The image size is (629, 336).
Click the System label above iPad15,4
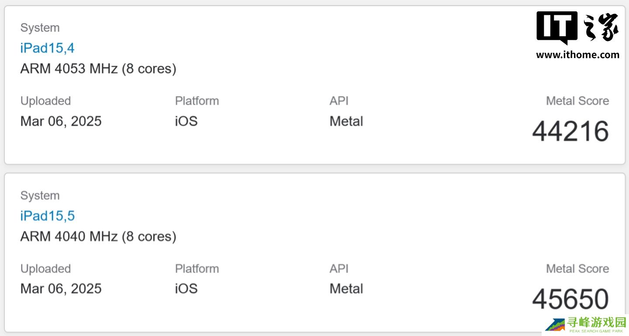(40, 28)
